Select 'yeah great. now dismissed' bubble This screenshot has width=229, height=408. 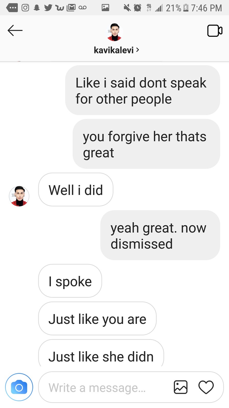[160, 235]
